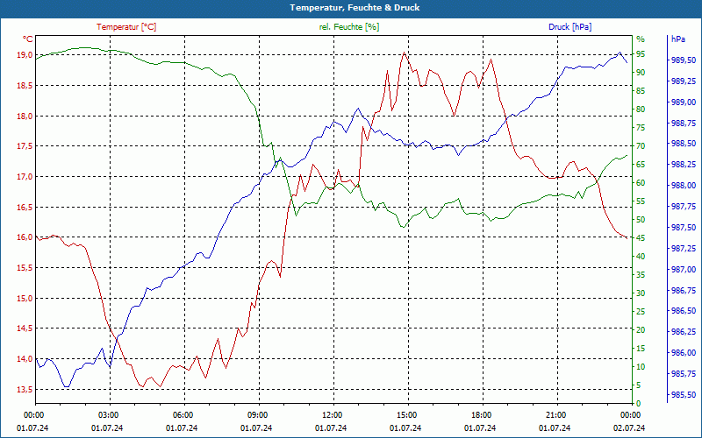Point at pressure value '987,75'
Image resolution: width=702 pixels, height=438 pixels.
[x=684, y=207]
